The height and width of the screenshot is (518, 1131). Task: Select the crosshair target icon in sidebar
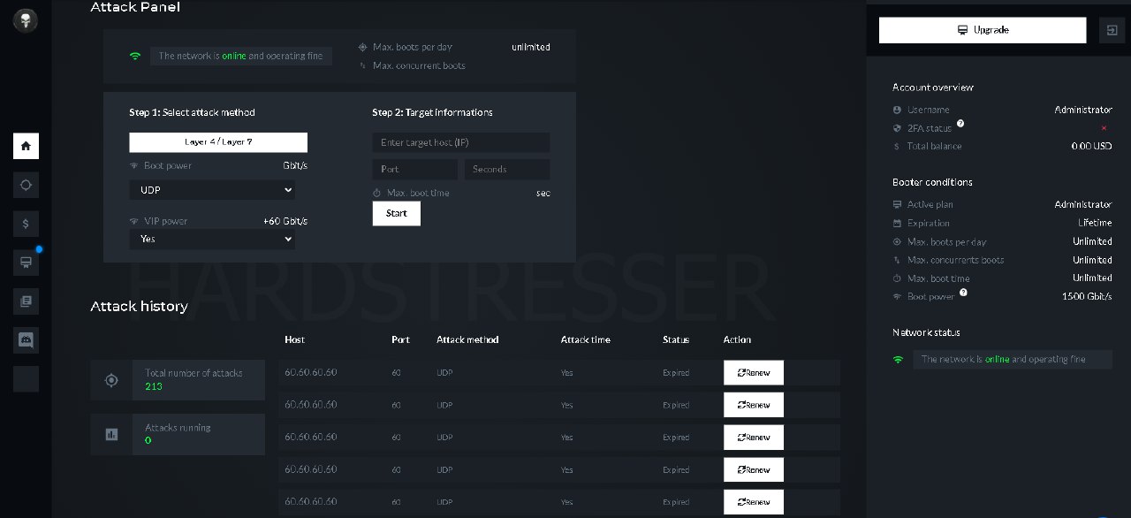tap(26, 185)
